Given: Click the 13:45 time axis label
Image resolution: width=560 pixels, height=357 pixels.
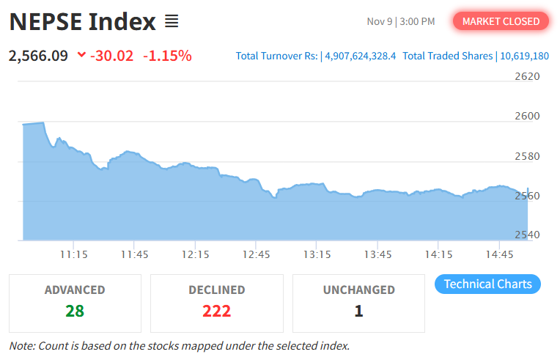Looking at the screenshot, I should (377, 254).
